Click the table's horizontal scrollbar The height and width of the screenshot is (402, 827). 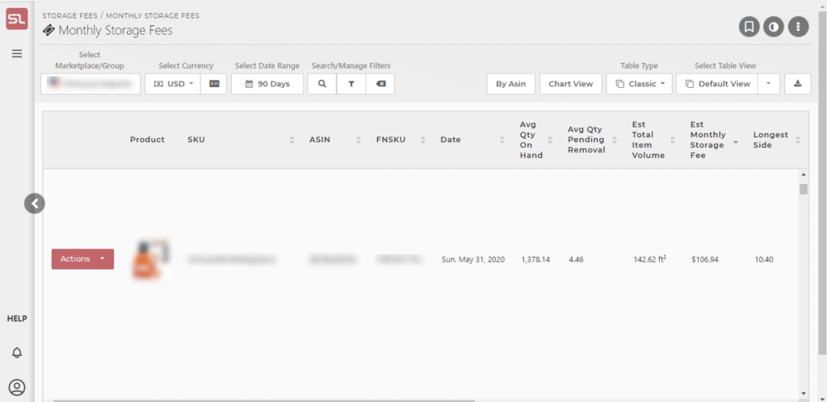coord(264,400)
